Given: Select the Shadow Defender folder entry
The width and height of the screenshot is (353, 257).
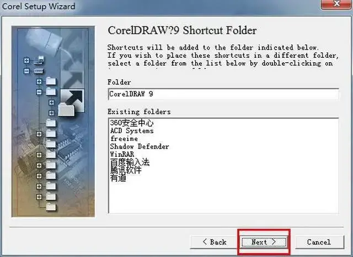Looking at the screenshot, I should 140,146.
